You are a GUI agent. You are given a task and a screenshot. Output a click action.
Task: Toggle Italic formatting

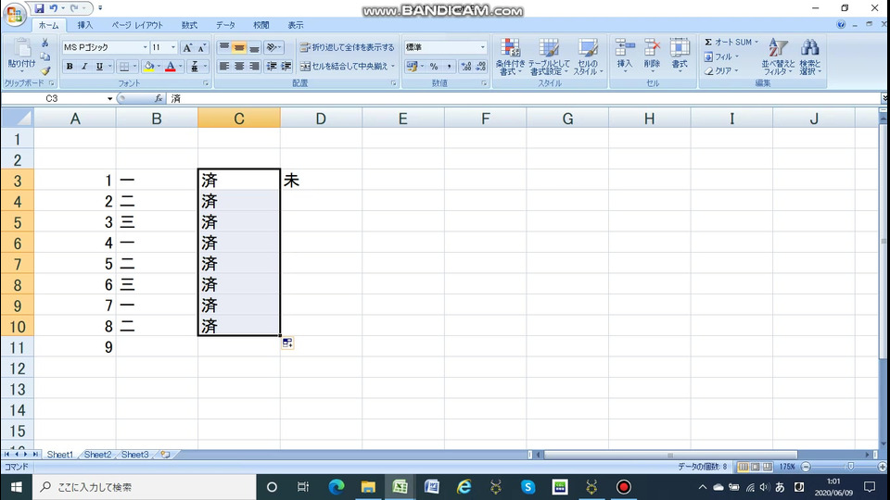[84, 67]
